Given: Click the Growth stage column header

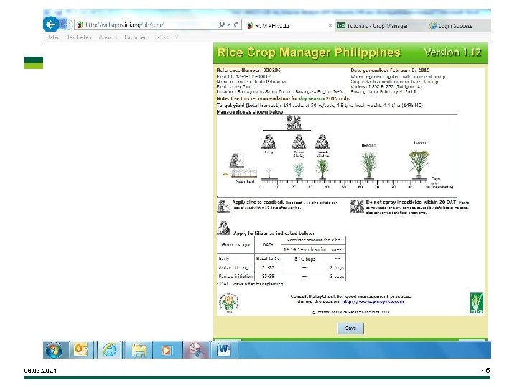Looking at the screenshot, I should [236, 245].
